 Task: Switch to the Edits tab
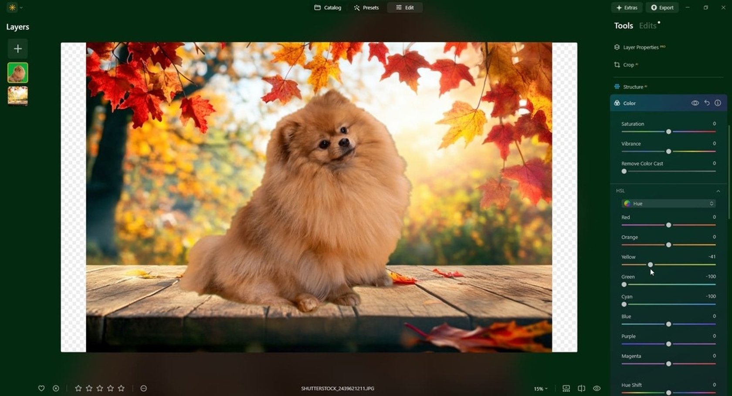[x=647, y=26]
